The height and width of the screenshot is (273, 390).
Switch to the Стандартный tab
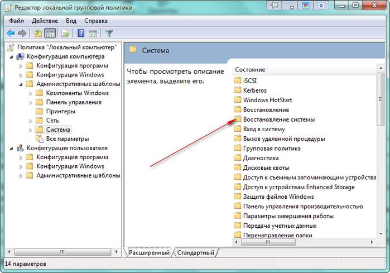click(195, 252)
